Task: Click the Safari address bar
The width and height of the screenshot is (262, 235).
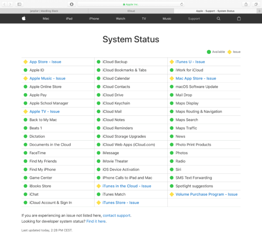Action: coord(131,4)
